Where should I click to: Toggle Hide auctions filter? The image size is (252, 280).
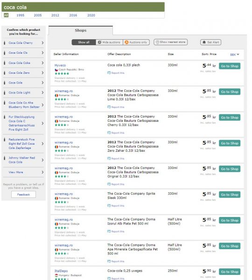pyautogui.click(x=109, y=42)
